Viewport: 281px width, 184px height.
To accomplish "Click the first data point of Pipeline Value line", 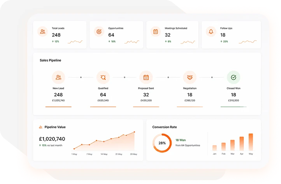I will pos(74,149).
